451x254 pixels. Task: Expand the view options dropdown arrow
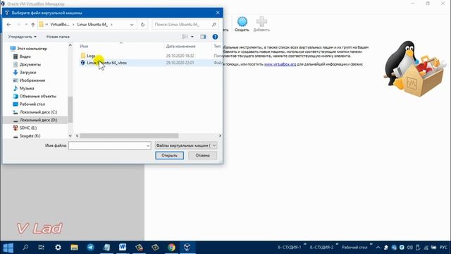(192, 37)
